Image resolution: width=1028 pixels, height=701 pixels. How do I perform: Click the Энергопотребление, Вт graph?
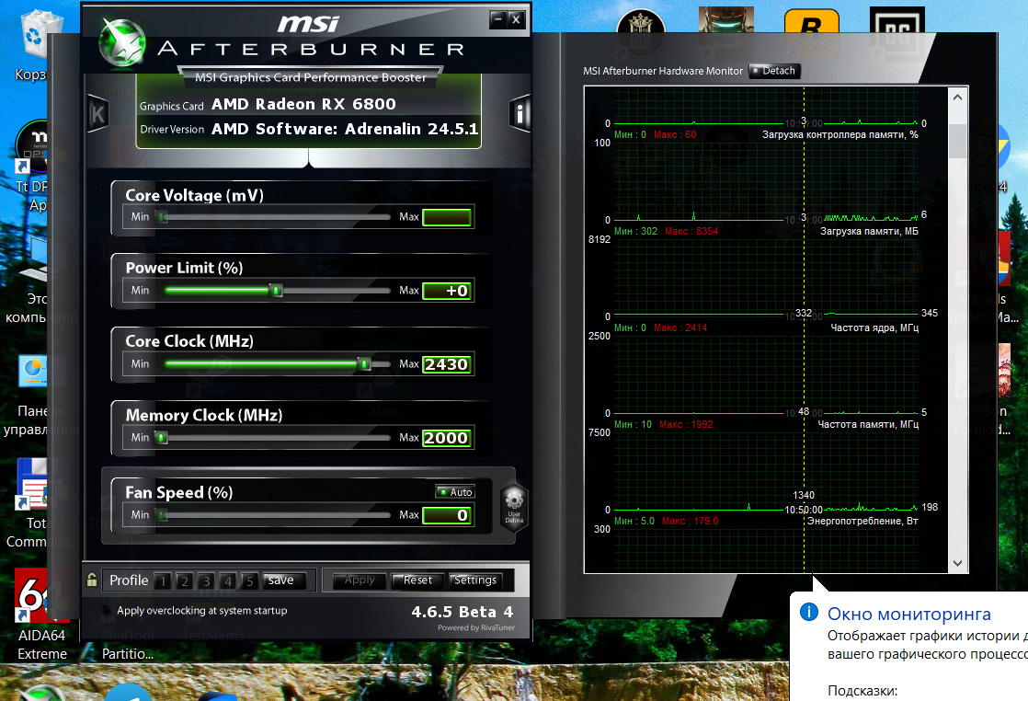pyautogui.click(x=766, y=471)
